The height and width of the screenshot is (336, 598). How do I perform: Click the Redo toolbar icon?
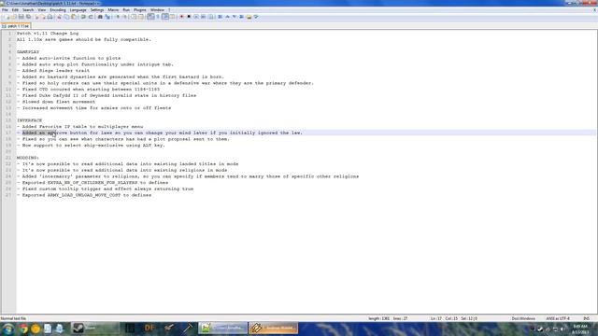[x=91, y=17]
